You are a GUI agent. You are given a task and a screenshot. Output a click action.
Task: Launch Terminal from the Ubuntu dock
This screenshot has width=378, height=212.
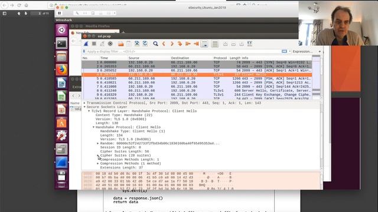pos(61,44)
